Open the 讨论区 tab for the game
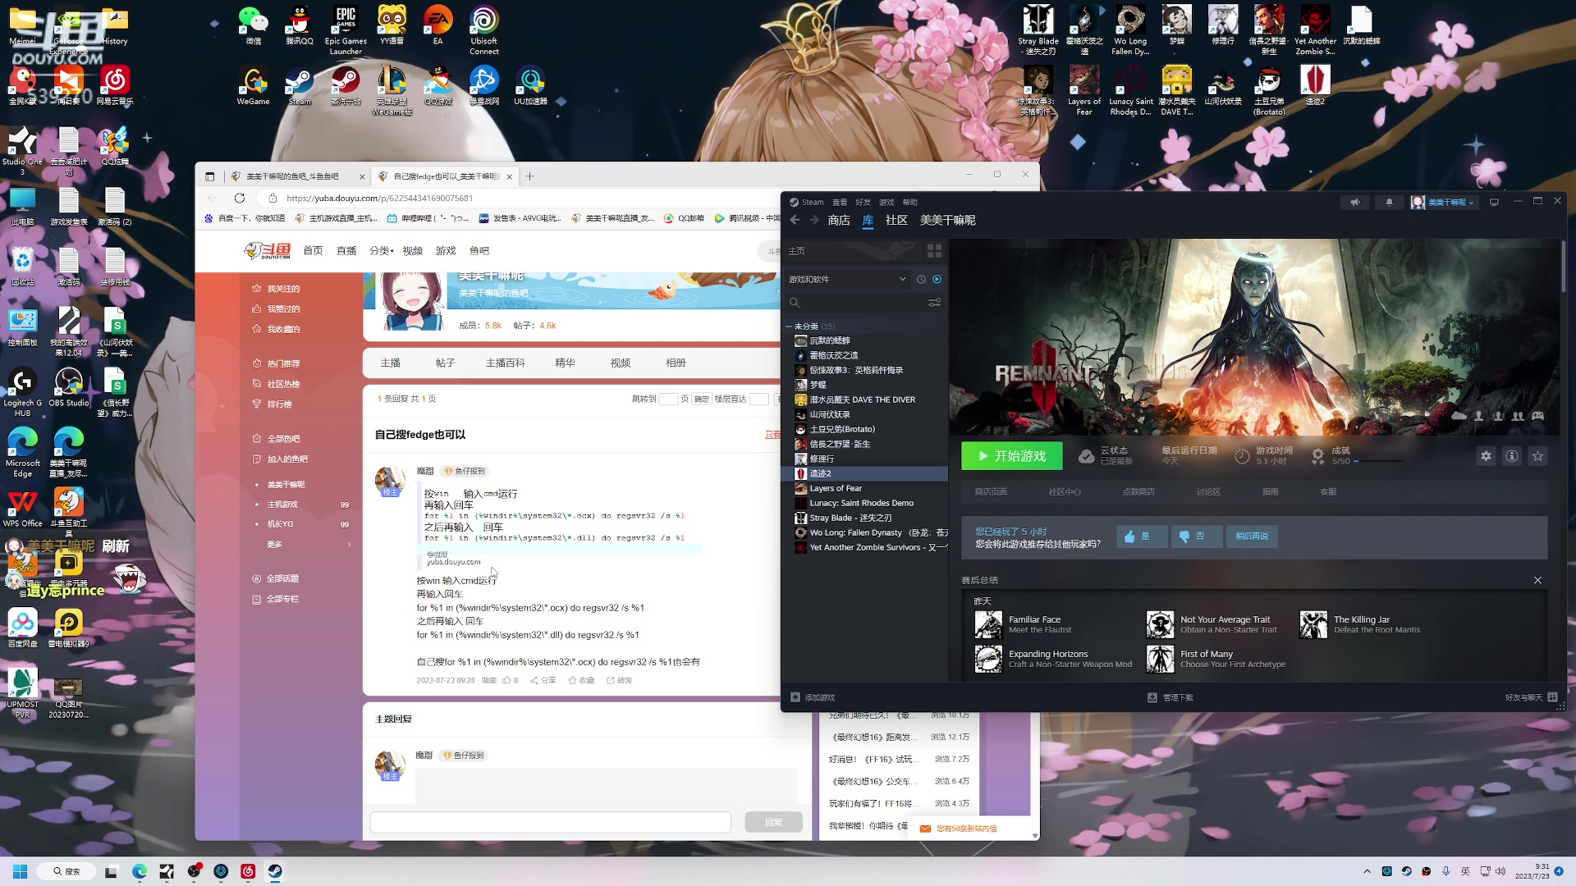1576x886 pixels. coord(1208,491)
